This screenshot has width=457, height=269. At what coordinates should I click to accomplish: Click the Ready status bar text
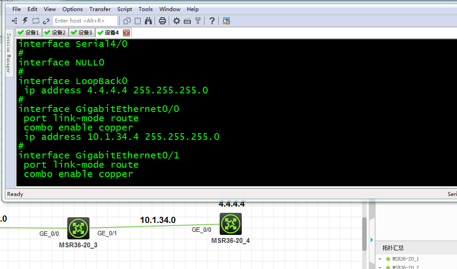(x=15, y=194)
